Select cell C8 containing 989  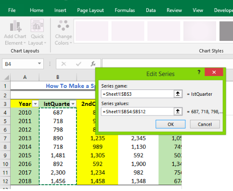click(x=97, y=147)
